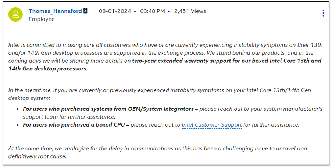Click the first bullet point marker

(x=18, y=109)
